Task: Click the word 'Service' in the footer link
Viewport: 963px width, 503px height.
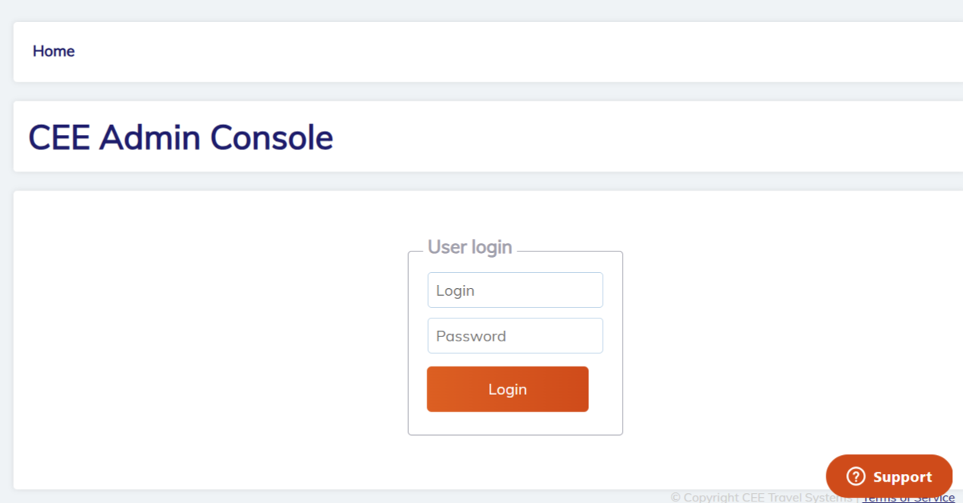Action: click(933, 498)
